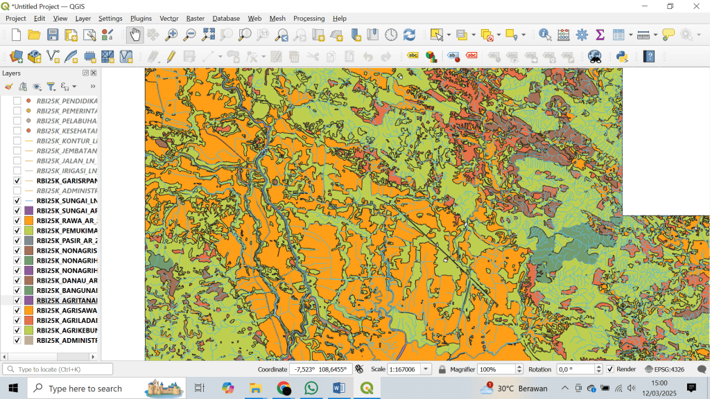Open an existing project folder icon
Viewport: 710px width, 399px height.
[x=34, y=35]
